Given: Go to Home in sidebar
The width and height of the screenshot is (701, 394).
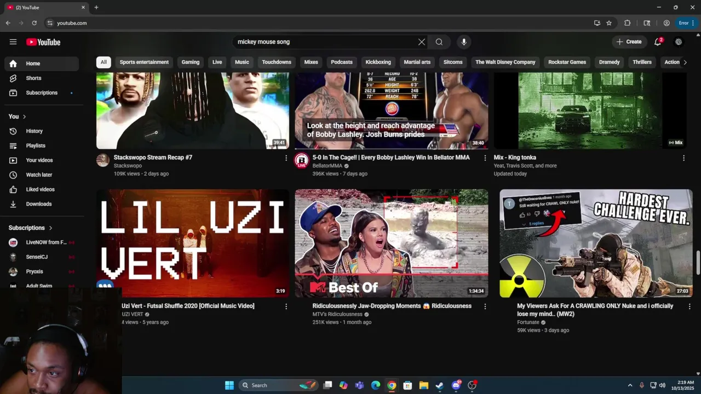Looking at the screenshot, I should pos(42,63).
